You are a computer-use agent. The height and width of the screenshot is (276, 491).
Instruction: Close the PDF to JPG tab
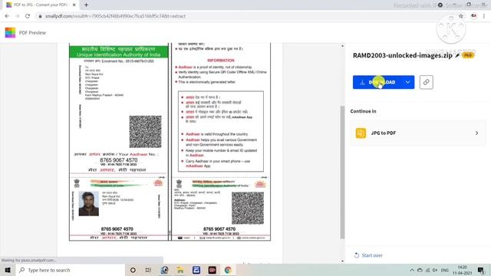click(74, 5)
